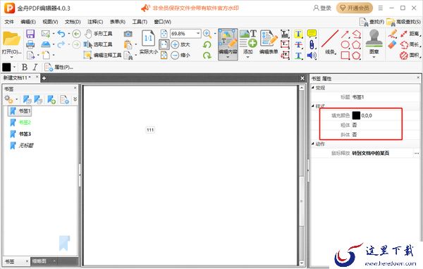
Task: Click the Redo arrow icon
Action: click(61, 44)
